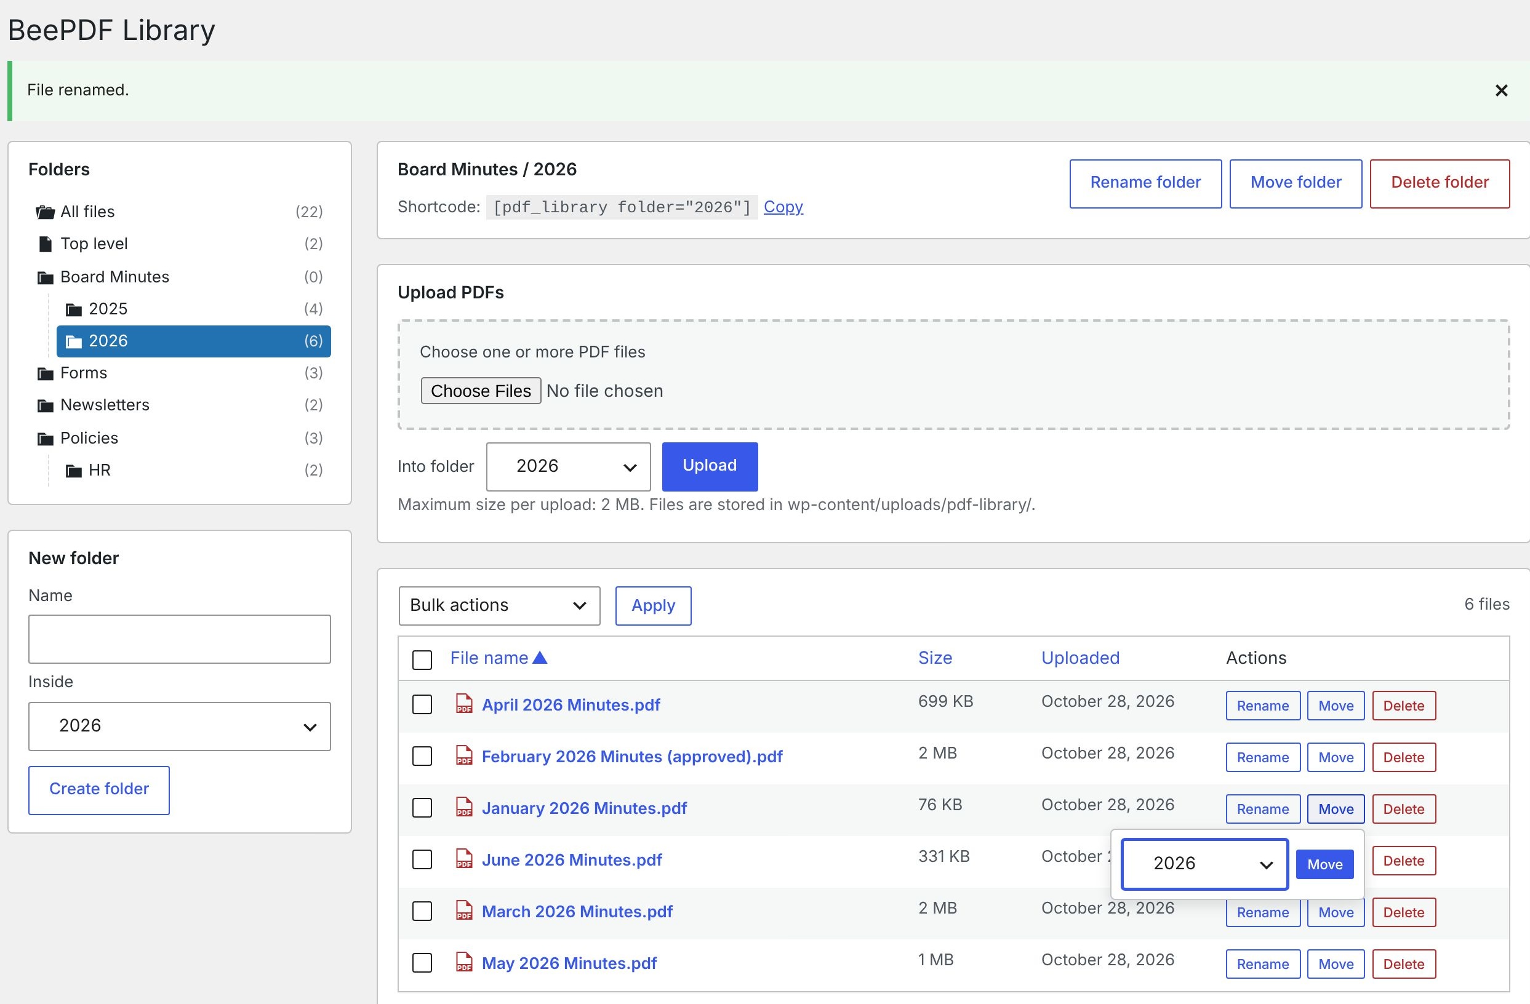Click the HR subfolder icon
Screen dimensions: 1530x1004
[74, 471]
